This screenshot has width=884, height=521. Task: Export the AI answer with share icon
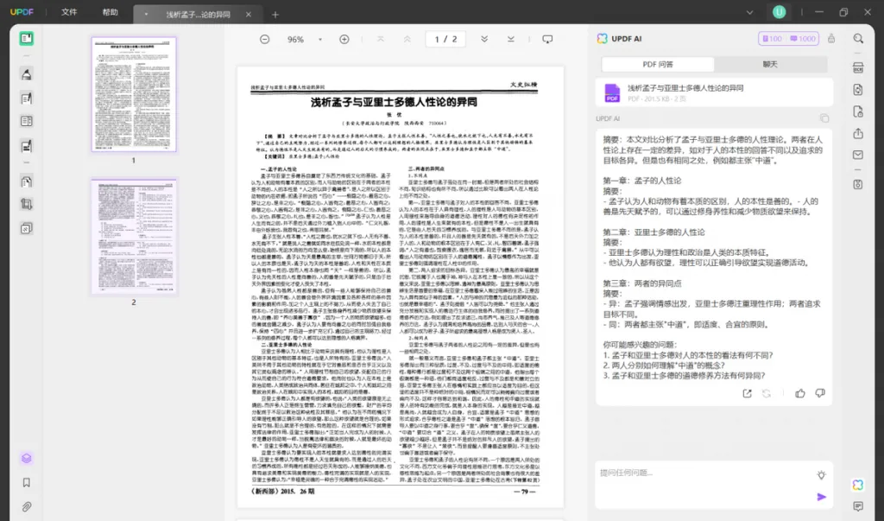pos(747,393)
